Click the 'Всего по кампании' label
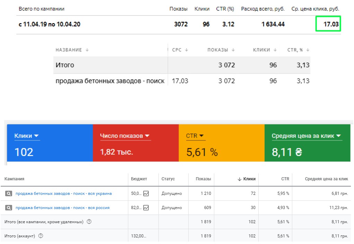This screenshot has height=244, width=354. pos(42,9)
